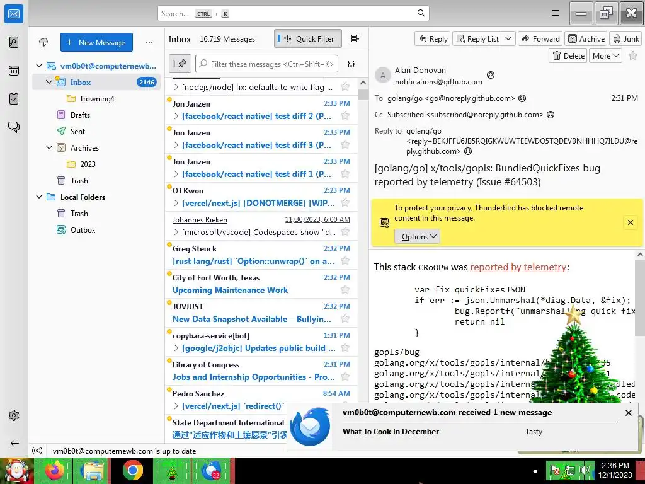
Task: Launch Chrome from the taskbar
Action: click(x=133, y=470)
